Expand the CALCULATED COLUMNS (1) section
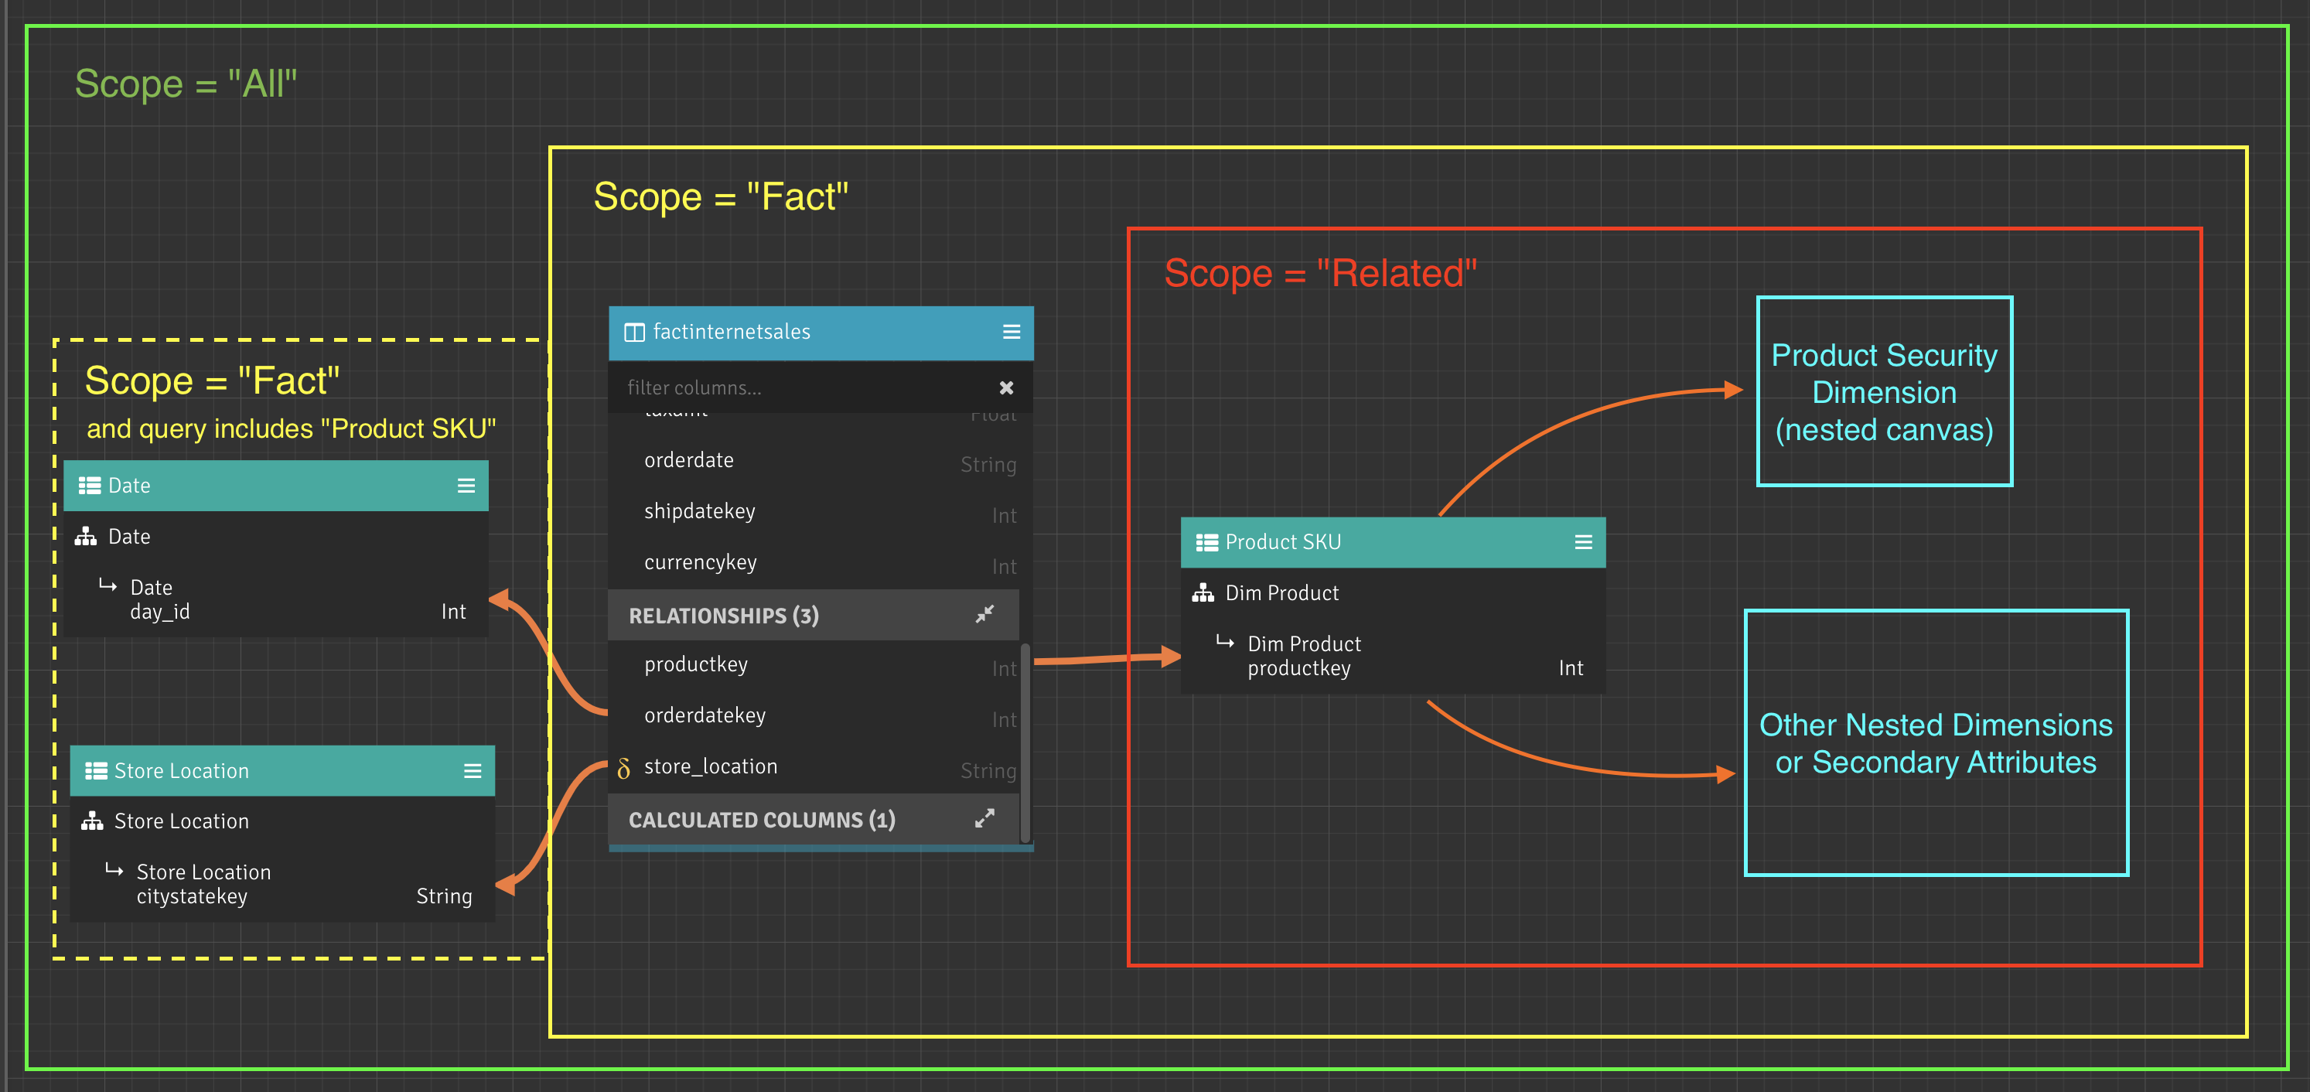 [x=984, y=817]
